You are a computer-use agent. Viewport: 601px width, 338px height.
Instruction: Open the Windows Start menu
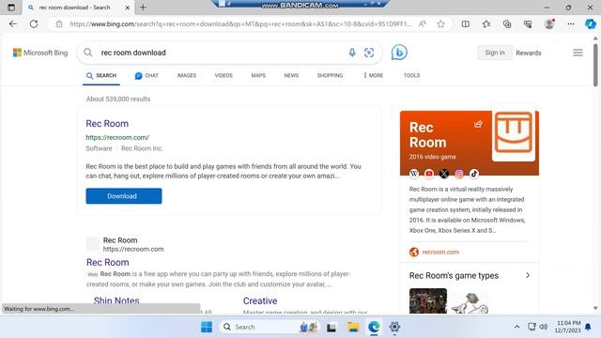tap(207, 327)
